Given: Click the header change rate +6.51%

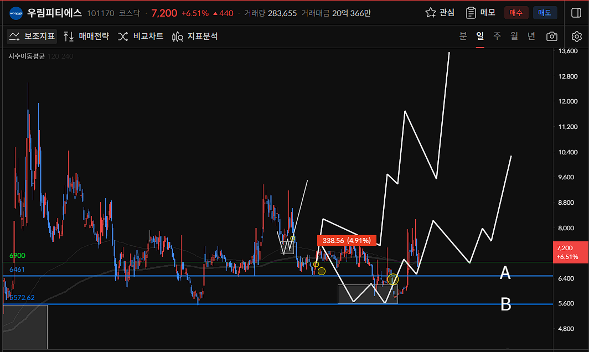Looking at the screenshot, I should click(x=195, y=13).
